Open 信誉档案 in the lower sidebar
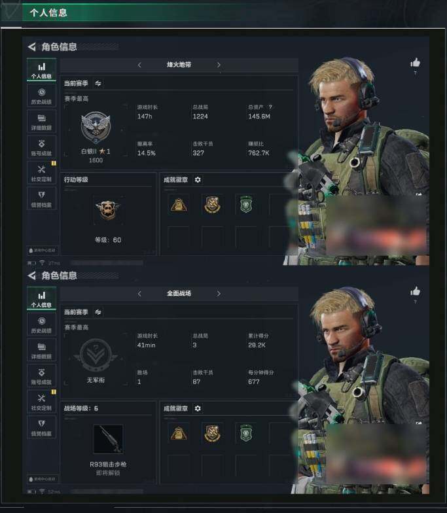The width and height of the screenshot is (447, 513). pos(42,427)
